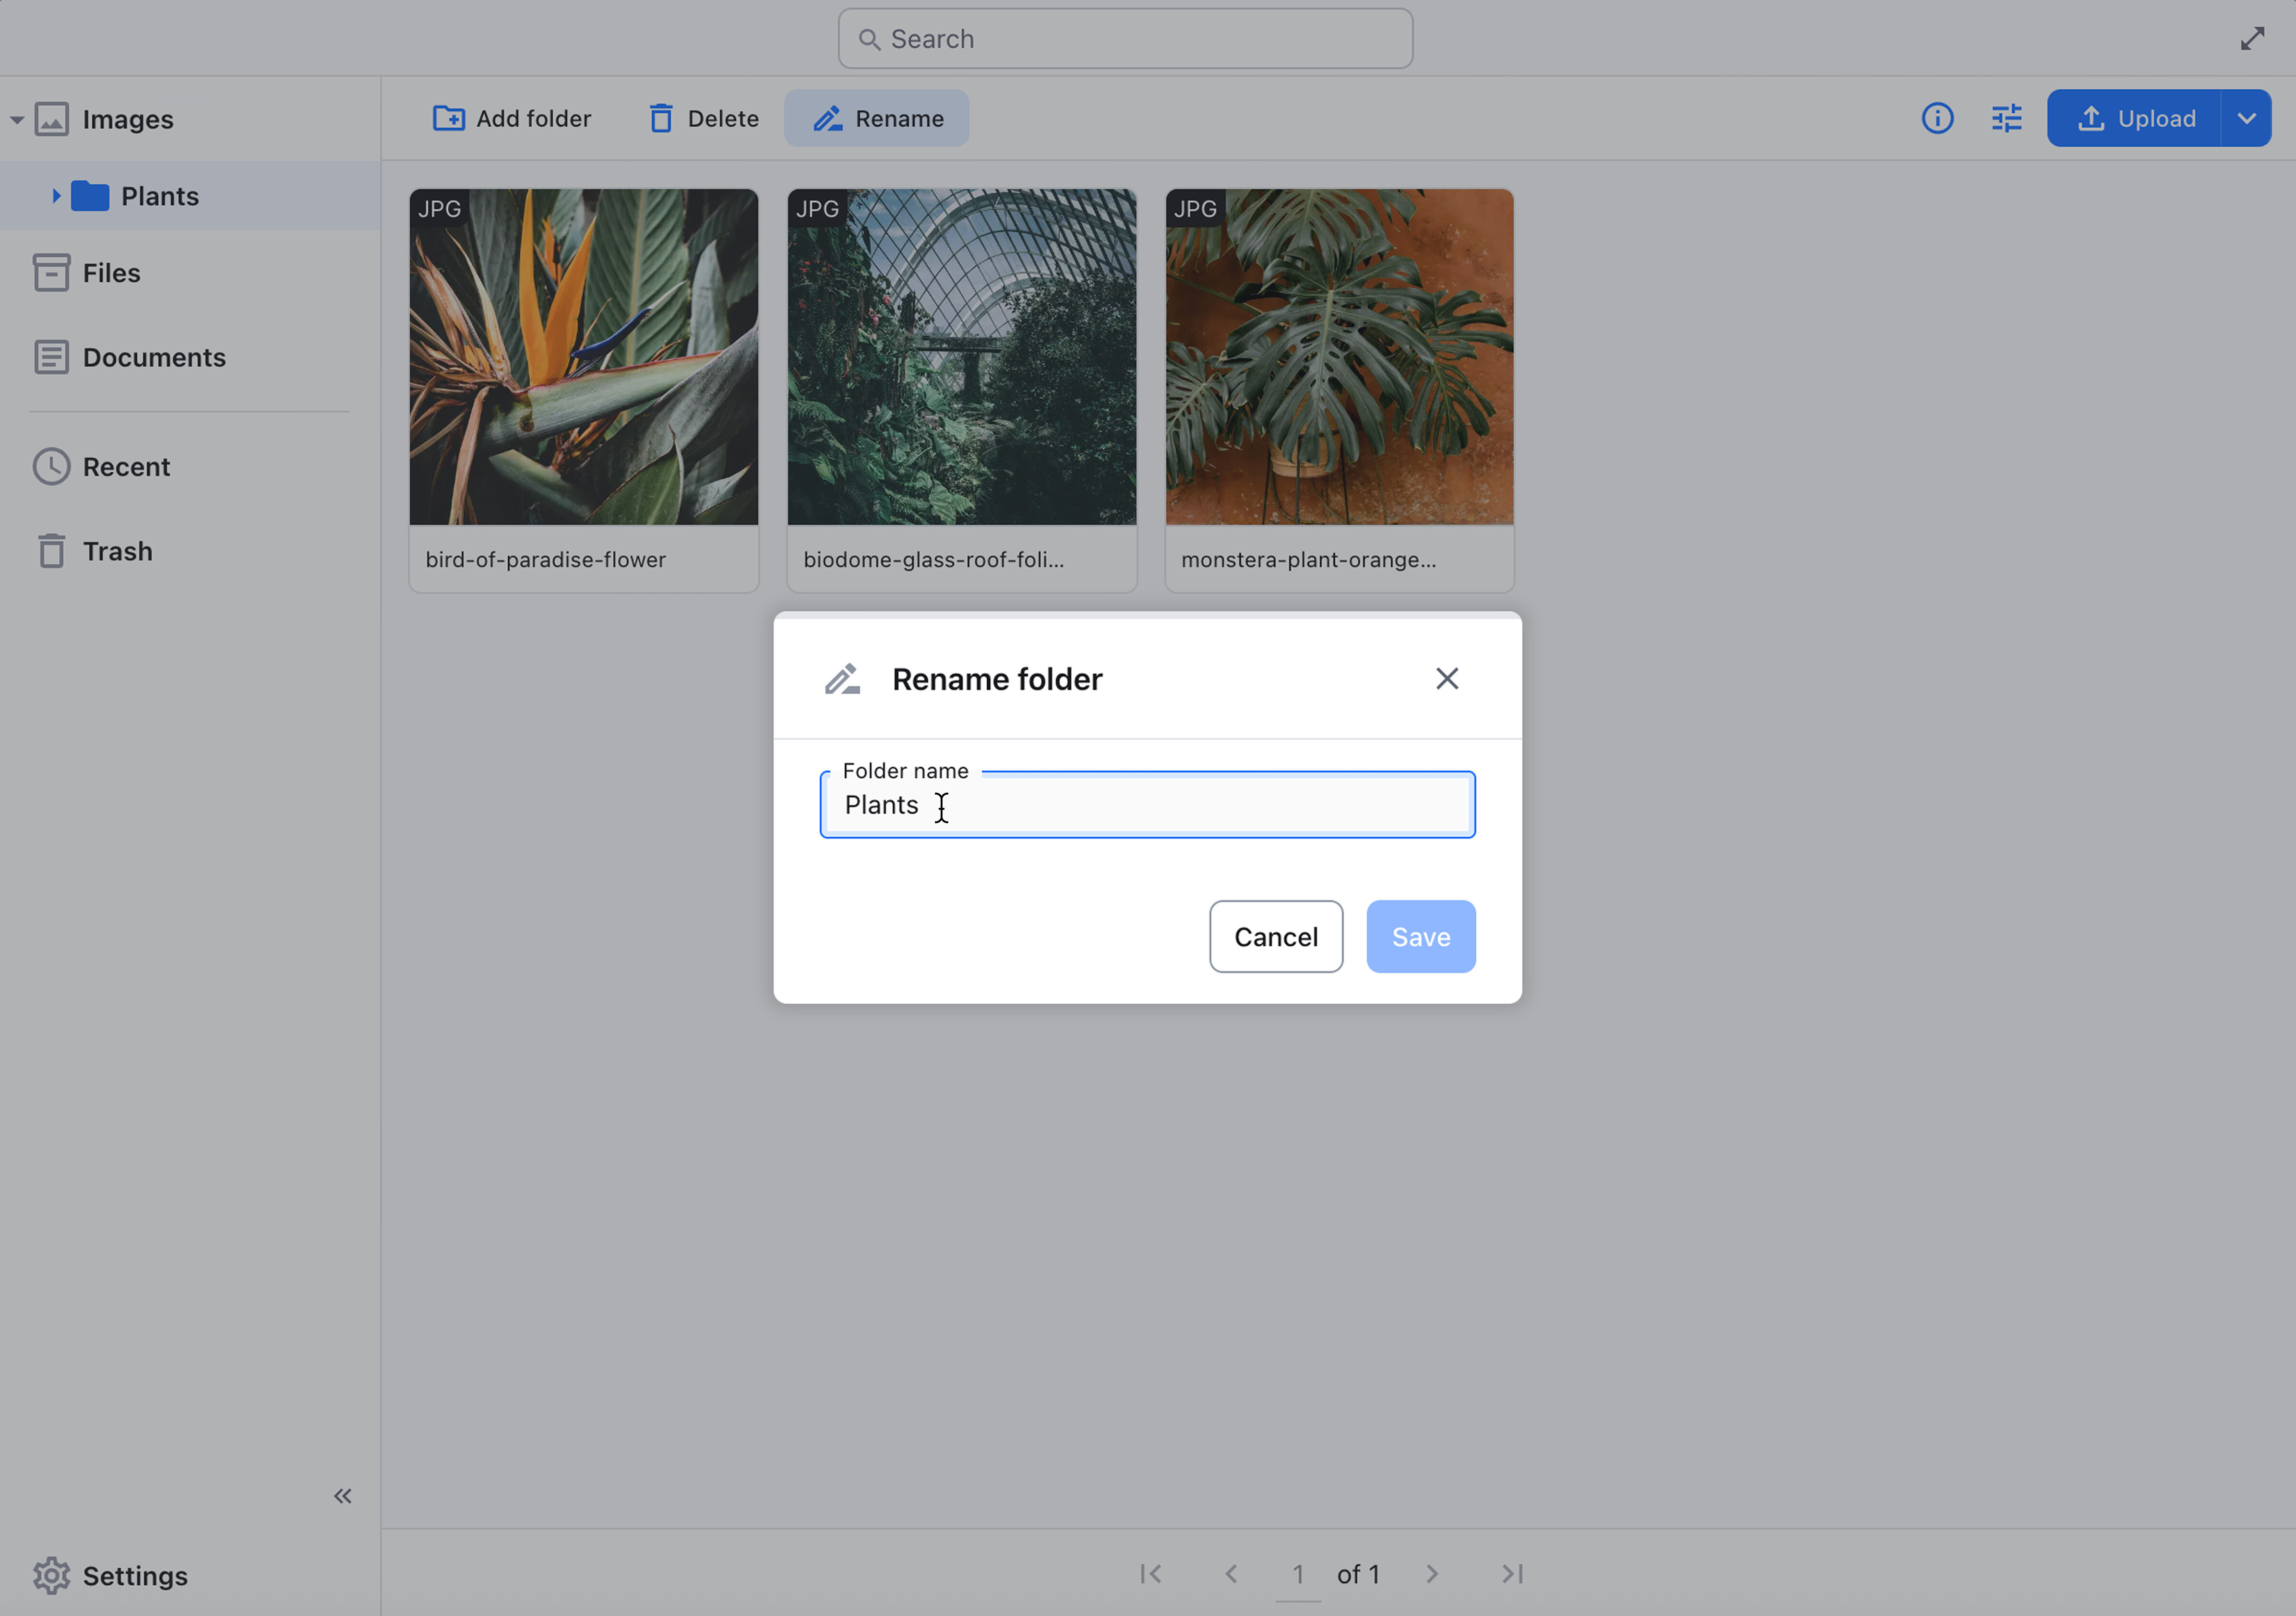Viewport: 2296px width, 1616px height.
Task: Click the Trash bin sidebar icon
Action: point(52,551)
